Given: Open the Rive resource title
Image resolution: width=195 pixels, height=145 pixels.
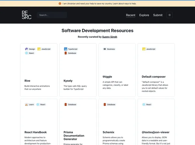Looking at the screenshot, I should [x=27, y=81].
